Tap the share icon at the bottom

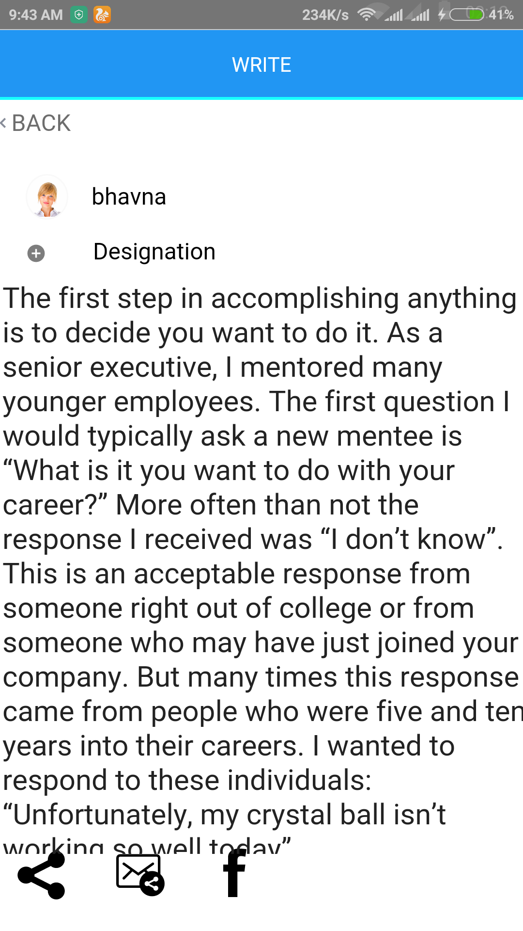coord(42,876)
